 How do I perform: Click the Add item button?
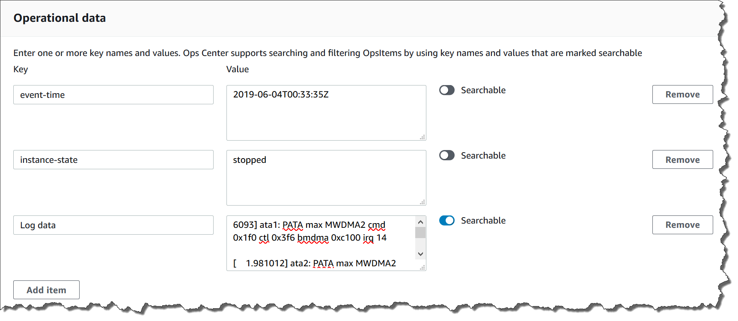pos(46,290)
